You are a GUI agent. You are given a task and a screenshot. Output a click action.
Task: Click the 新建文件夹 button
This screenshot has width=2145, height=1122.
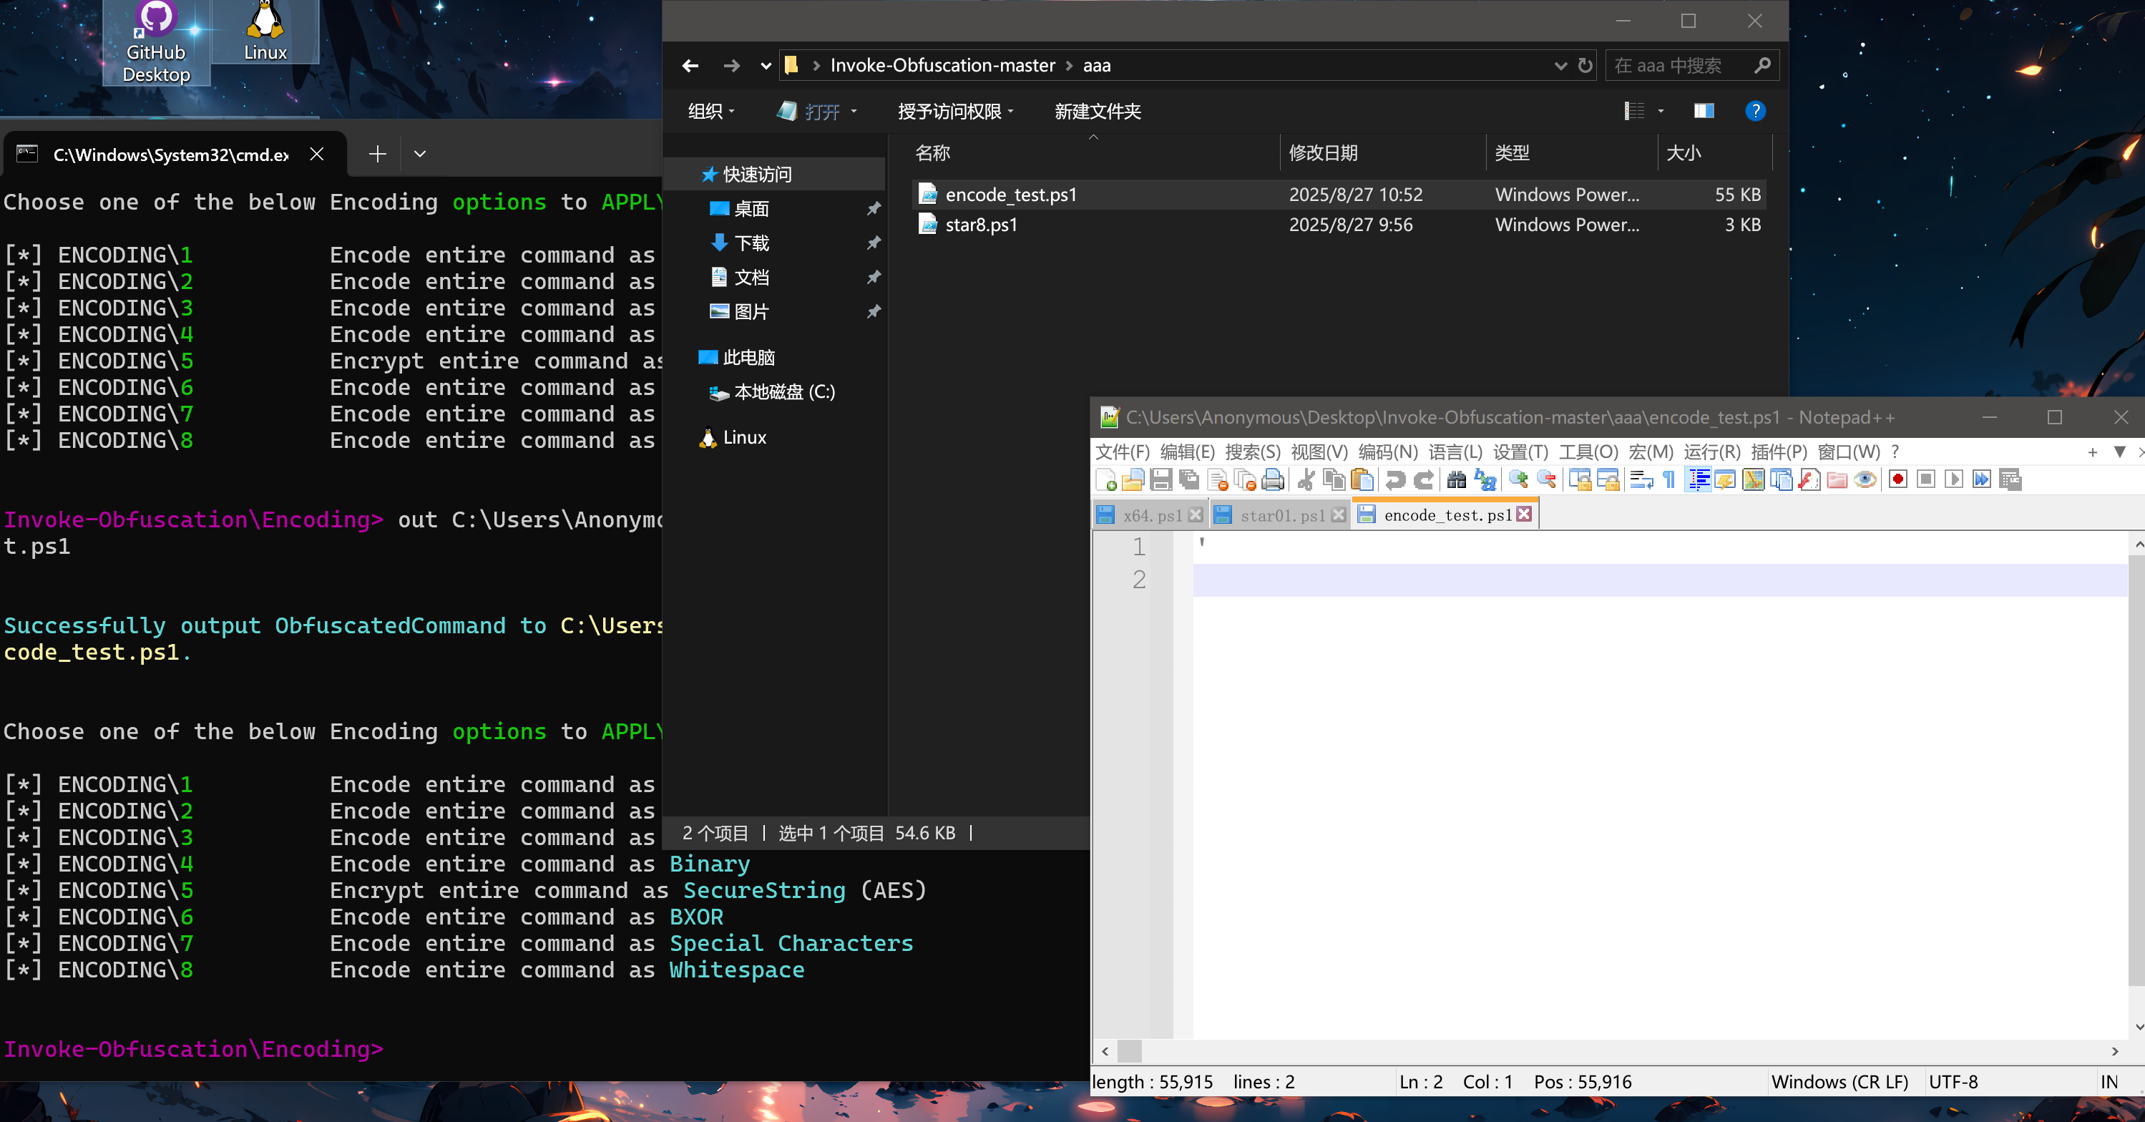tap(1097, 112)
